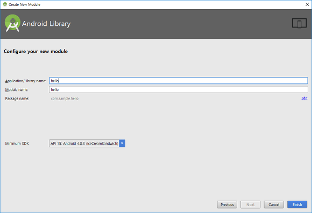Focus the Application/Library name field
Screen dimensions: 312x213
point(178,81)
